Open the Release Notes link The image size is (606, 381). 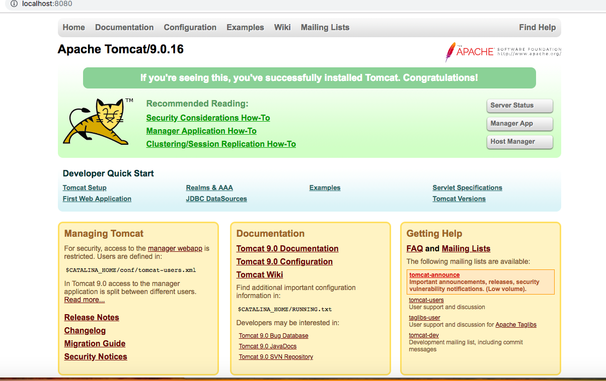tap(92, 318)
